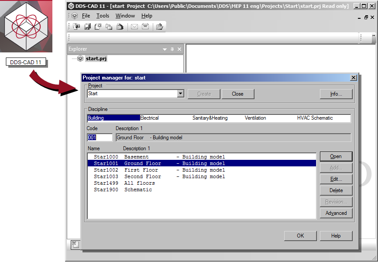Click the first icon in the main toolbar
Viewport: 378px width, 262px height.
pyautogui.click(x=77, y=27)
